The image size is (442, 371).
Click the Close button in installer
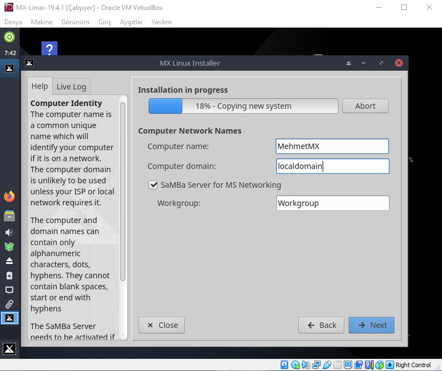161,325
